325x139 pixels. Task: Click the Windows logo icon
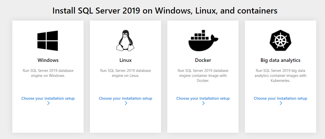pyautogui.click(x=48, y=41)
